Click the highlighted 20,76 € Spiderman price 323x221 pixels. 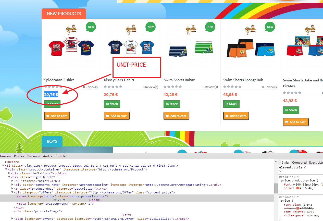(51, 94)
